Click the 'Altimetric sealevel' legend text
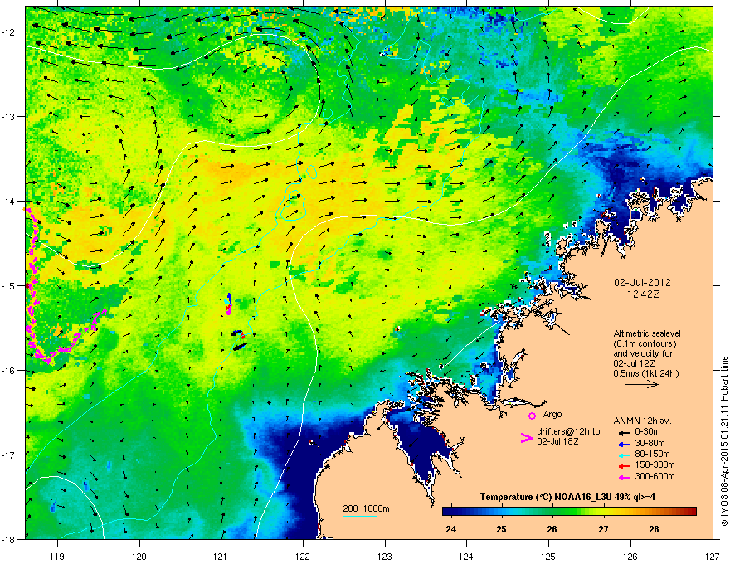 tap(647, 333)
